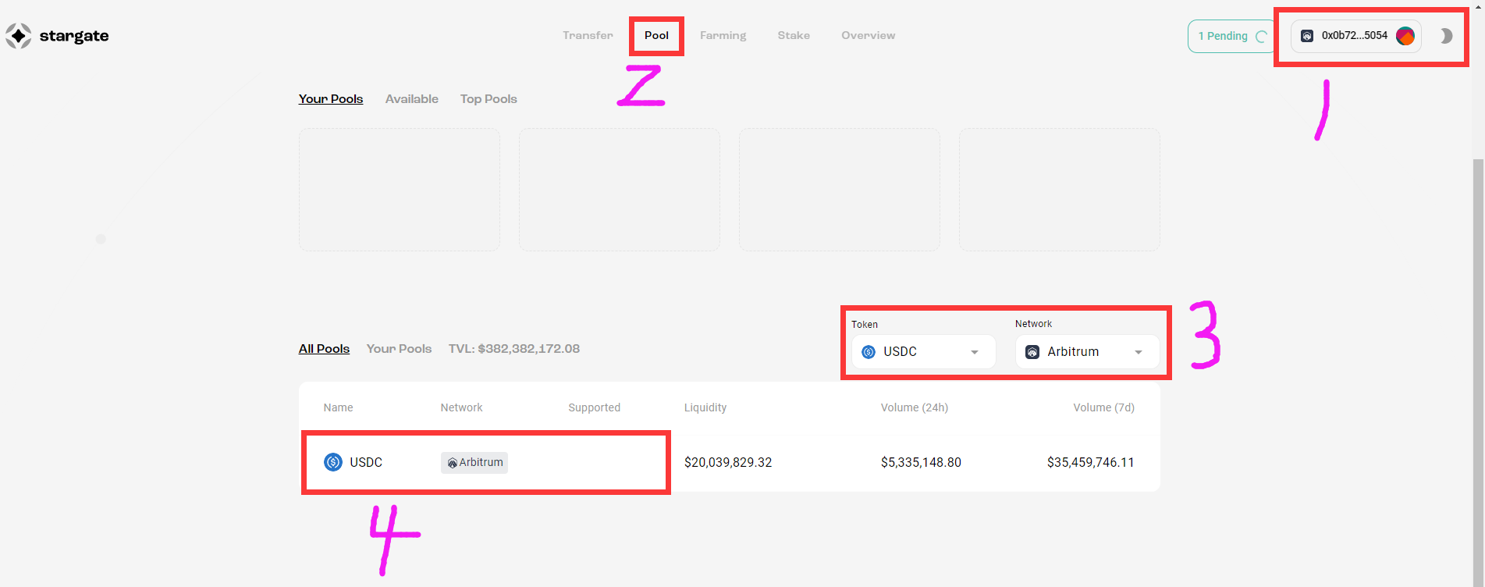Expand the Network dropdown arrow

[x=1139, y=353]
